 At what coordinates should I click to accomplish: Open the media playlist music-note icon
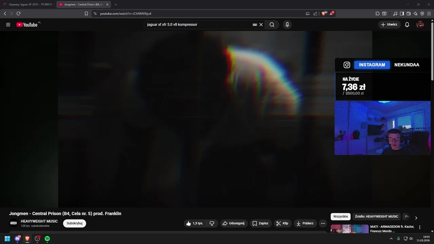[395, 14]
